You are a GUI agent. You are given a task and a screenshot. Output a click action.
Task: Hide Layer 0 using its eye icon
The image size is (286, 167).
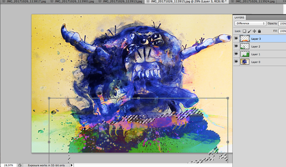pyautogui.click(x=236, y=62)
